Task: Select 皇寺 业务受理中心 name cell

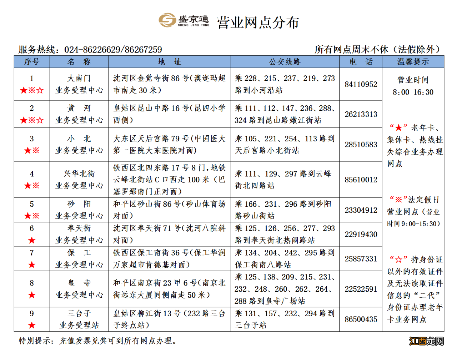Action: [x=79, y=289]
